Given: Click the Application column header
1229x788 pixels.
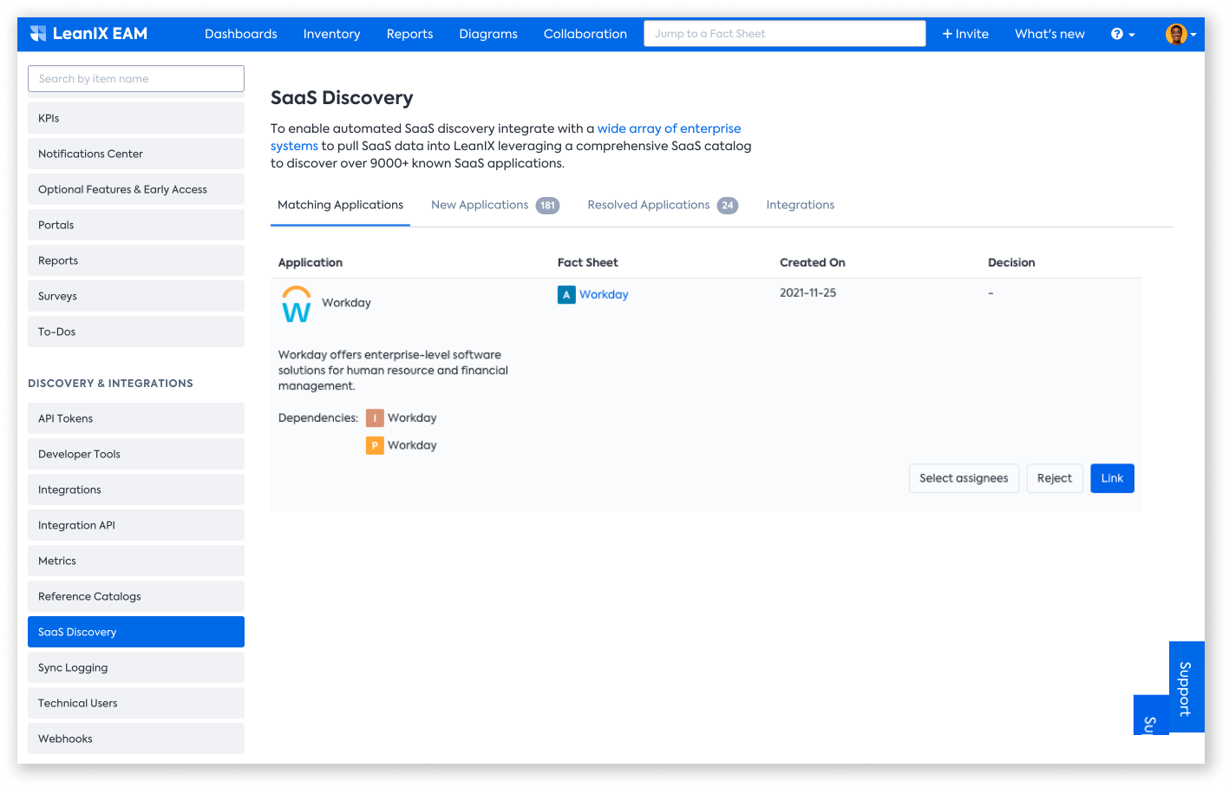Looking at the screenshot, I should [311, 263].
